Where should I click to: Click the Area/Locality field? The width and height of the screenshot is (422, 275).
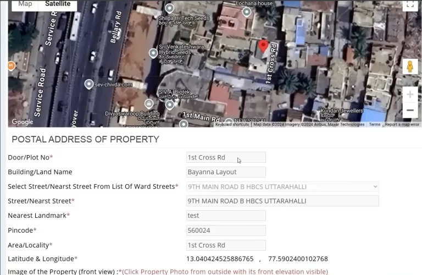[x=226, y=245]
